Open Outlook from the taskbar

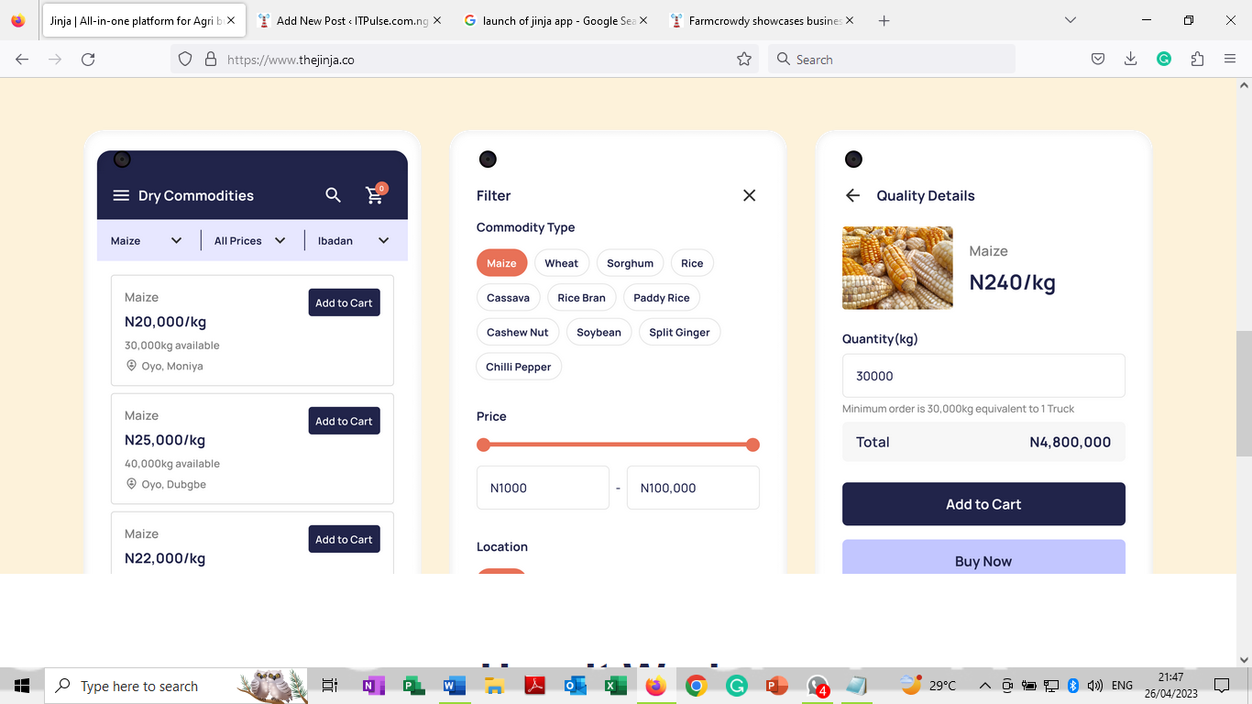pyautogui.click(x=576, y=685)
